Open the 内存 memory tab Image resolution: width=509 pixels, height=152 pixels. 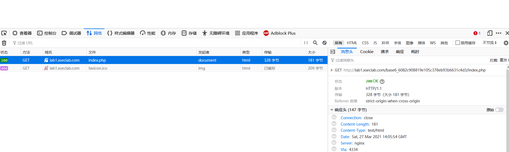[168, 33]
